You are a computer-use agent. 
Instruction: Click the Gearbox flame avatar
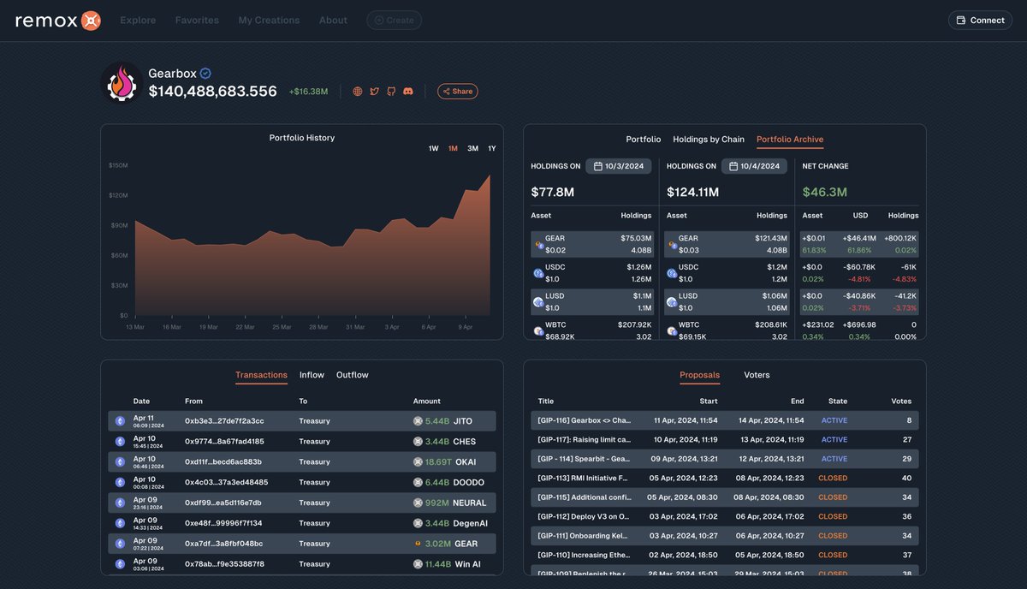tap(121, 84)
